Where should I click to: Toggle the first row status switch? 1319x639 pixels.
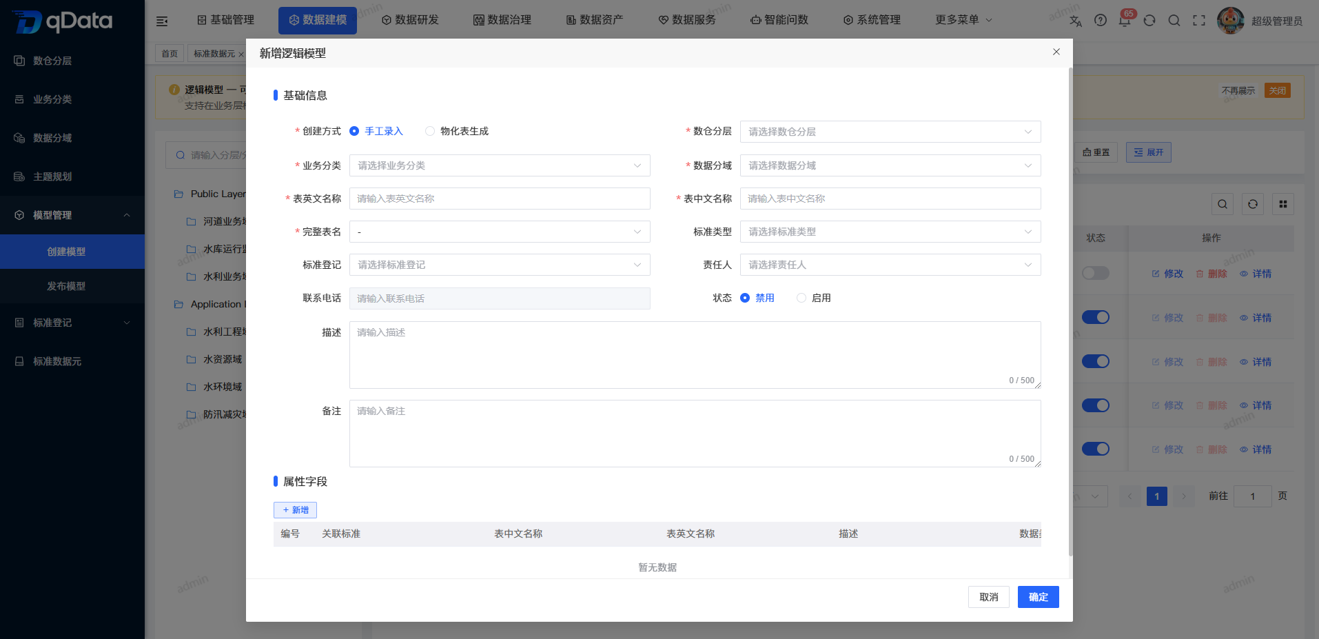pyautogui.click(x=1096, y=273)
